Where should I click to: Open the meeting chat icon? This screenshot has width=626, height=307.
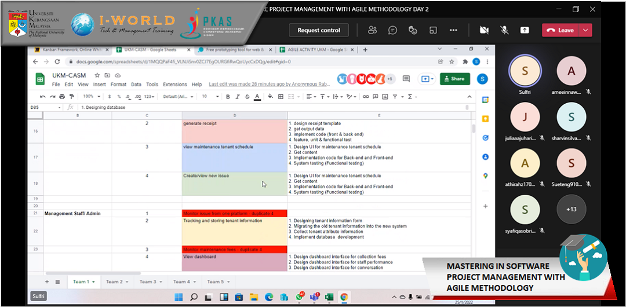tap(392, 30)
